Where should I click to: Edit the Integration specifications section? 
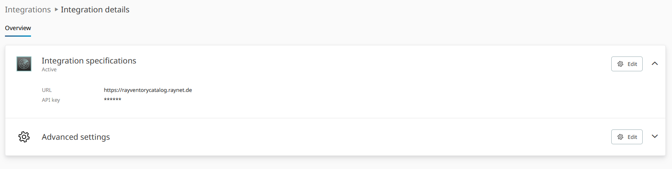click(x=627, y=64)
